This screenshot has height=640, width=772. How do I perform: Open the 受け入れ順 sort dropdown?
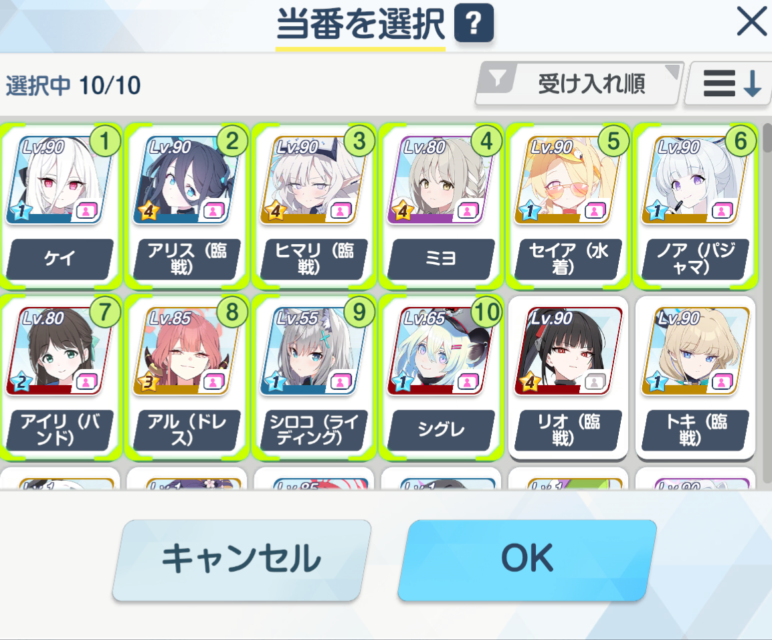[579, 83]
